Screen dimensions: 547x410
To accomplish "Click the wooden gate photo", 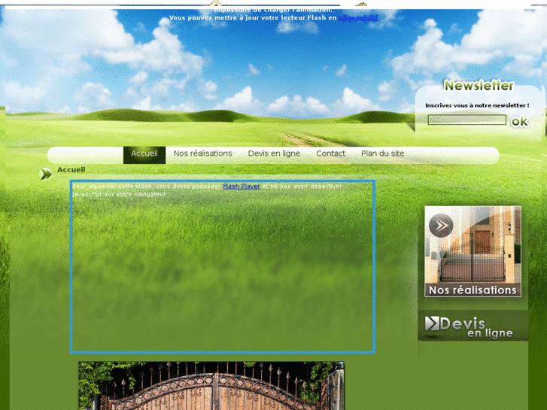I will click(x=211, y=386).
